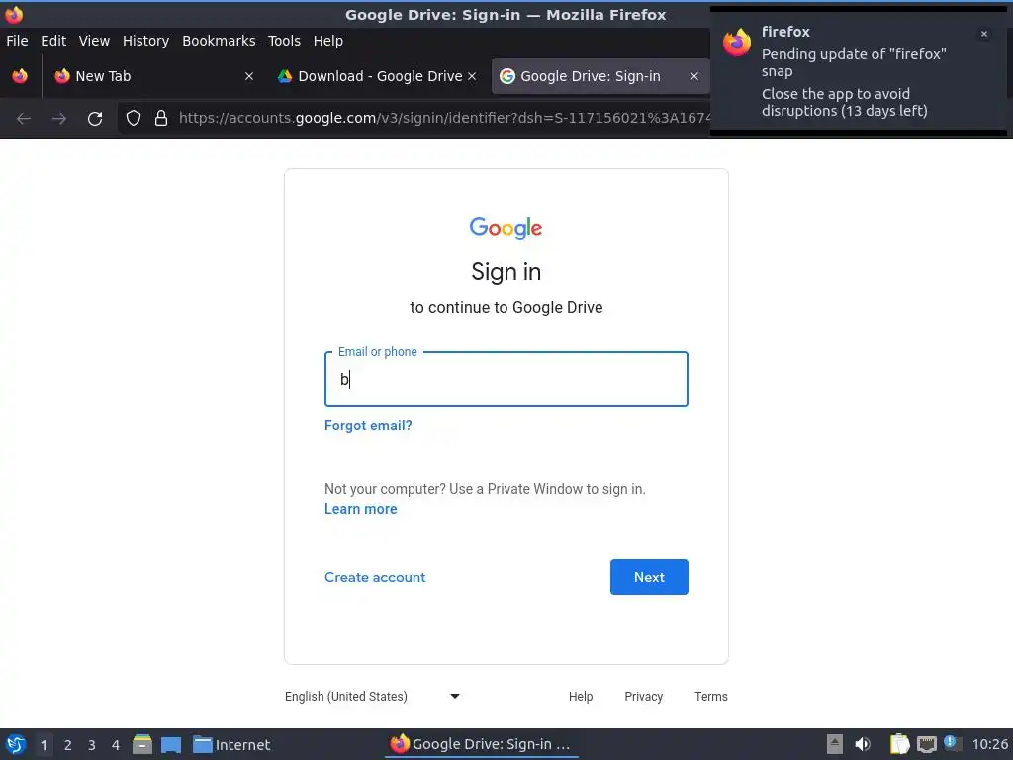Close the Google Drive: Sign-in tab
1013x760 pixels.
point(693,76)
